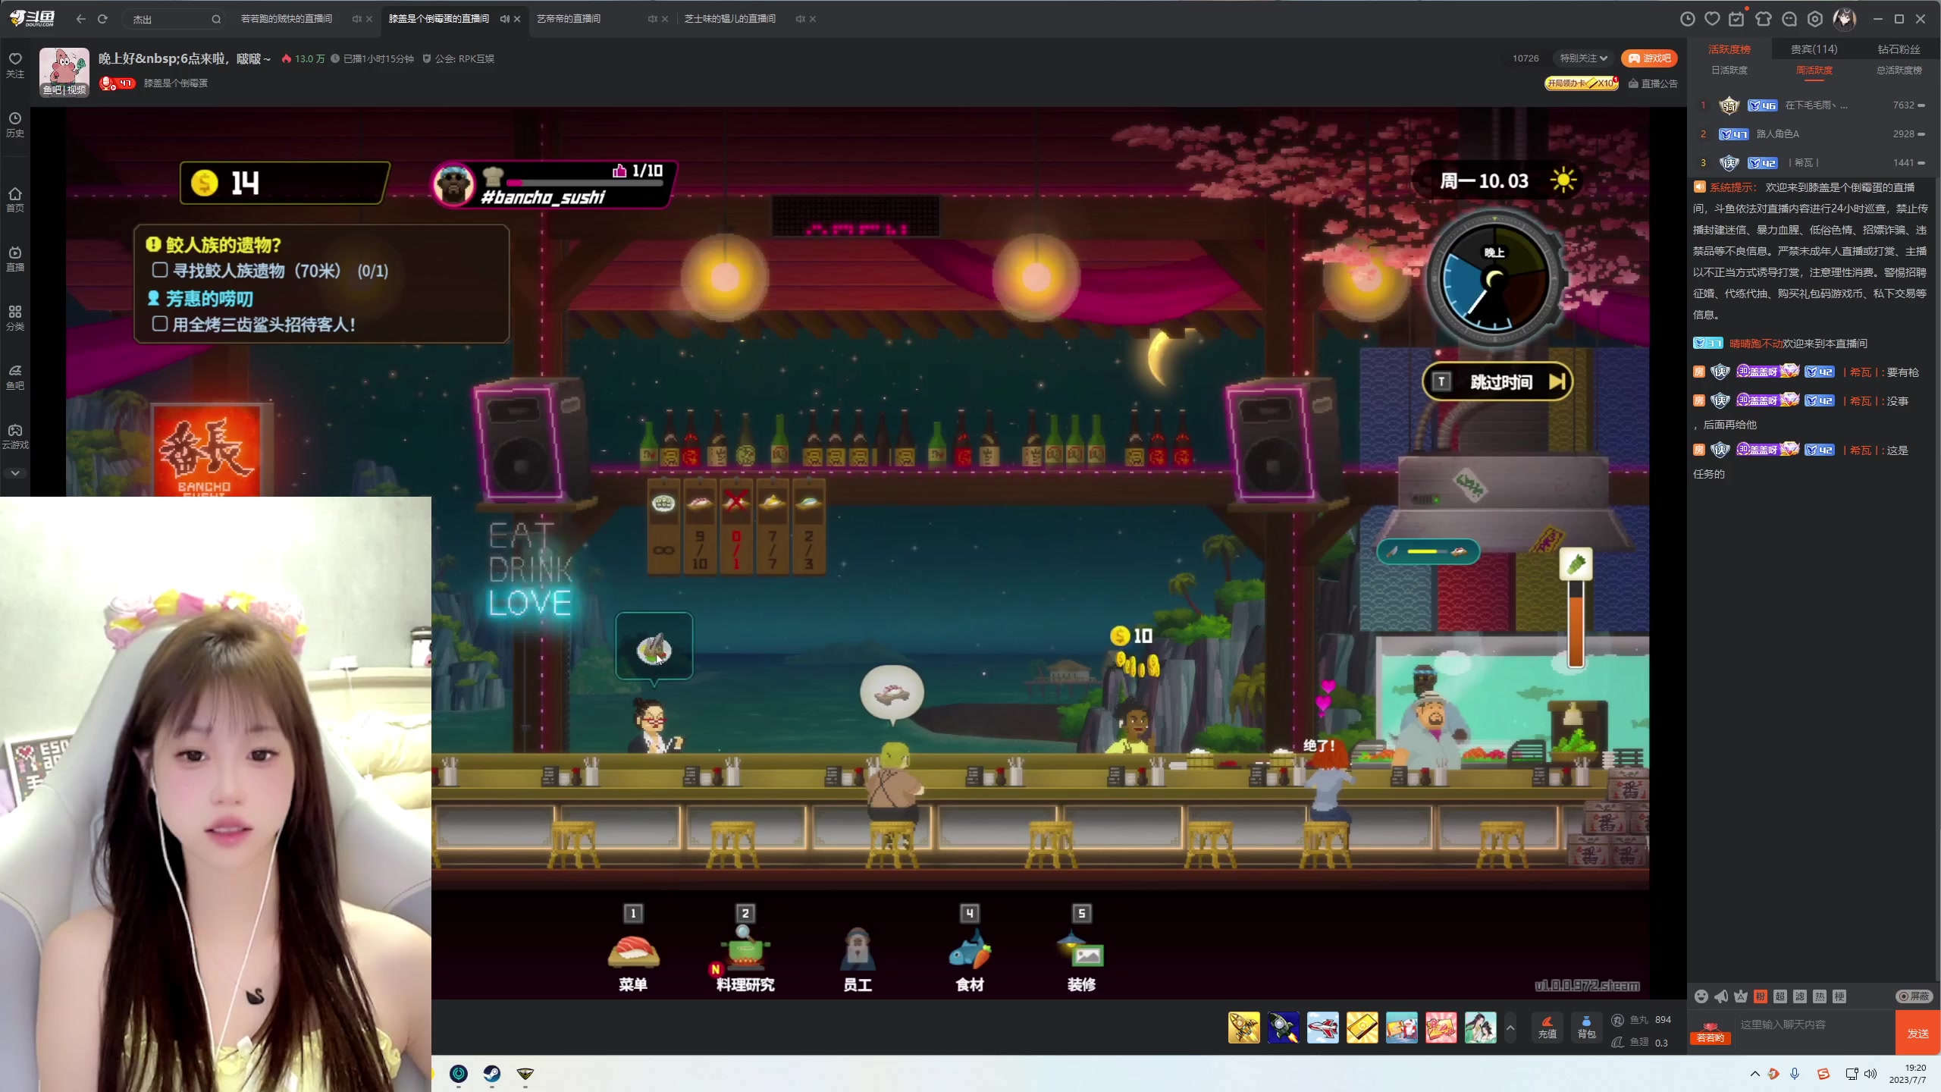1941x1092 pixels.
Task: Click the megaphone icon in chat toolbar
Action: coord(1721,996)
